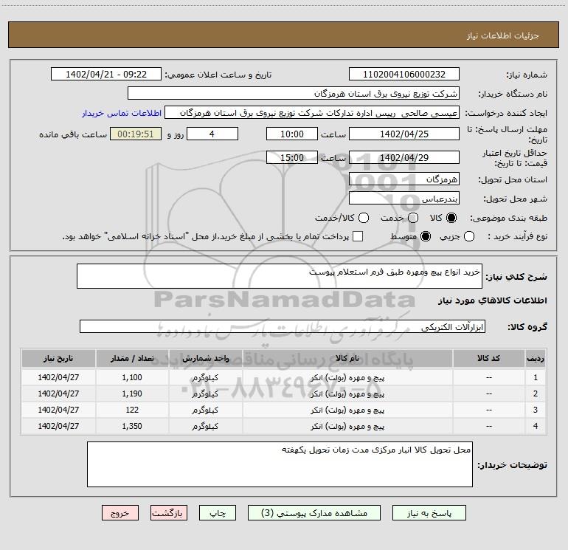Click the چاپ print button
The image size is (568, 550).
218,513
